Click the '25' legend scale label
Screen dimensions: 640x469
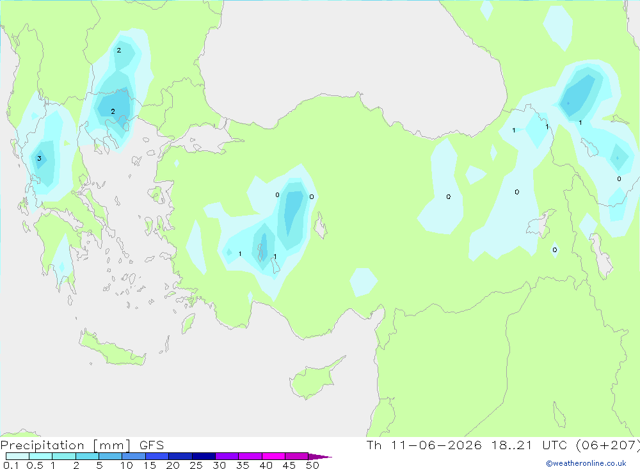pos(196,465)
